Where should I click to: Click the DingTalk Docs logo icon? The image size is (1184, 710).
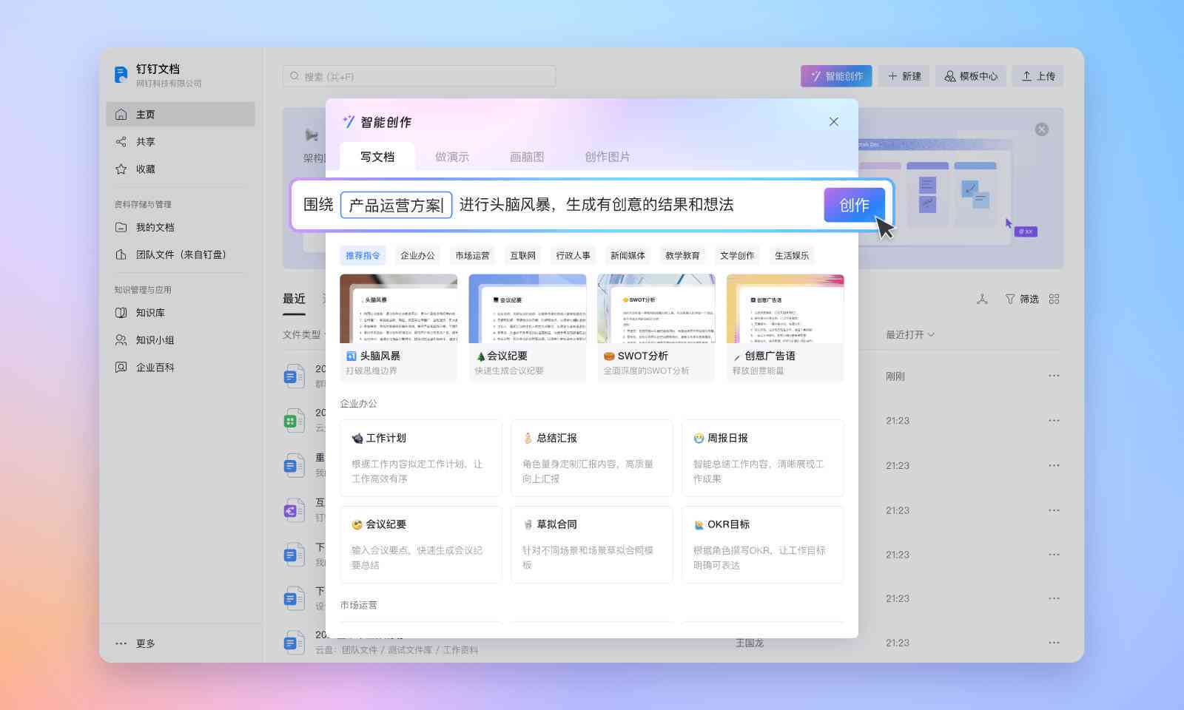tap(121, 75)
